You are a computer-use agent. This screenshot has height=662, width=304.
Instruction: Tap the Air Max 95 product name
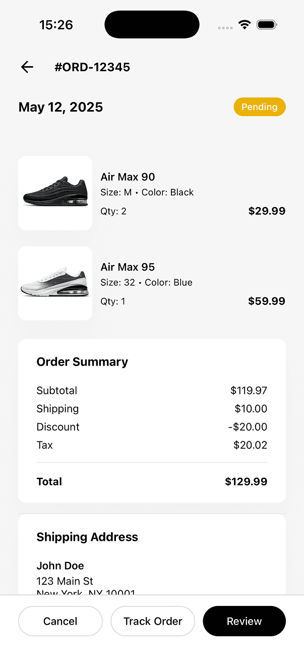point(128,267)
